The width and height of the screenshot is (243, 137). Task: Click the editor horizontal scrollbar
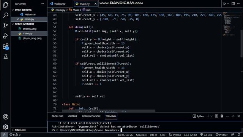click(109, 111)
